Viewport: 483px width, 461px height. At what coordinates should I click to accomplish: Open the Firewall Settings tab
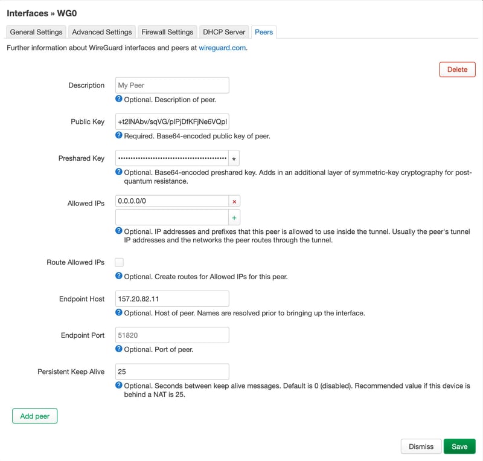[x=167, y=32]
